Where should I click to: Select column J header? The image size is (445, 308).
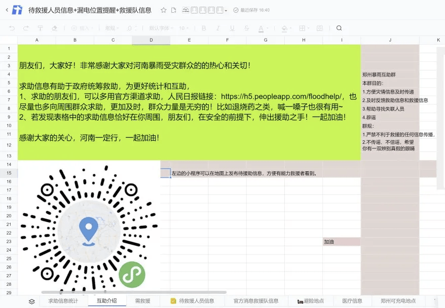[390, 40]
